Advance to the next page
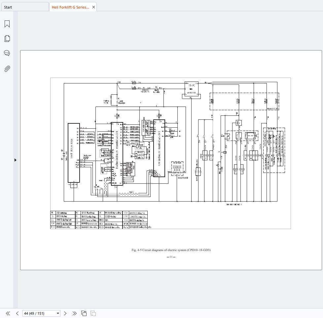 [65, 313]
